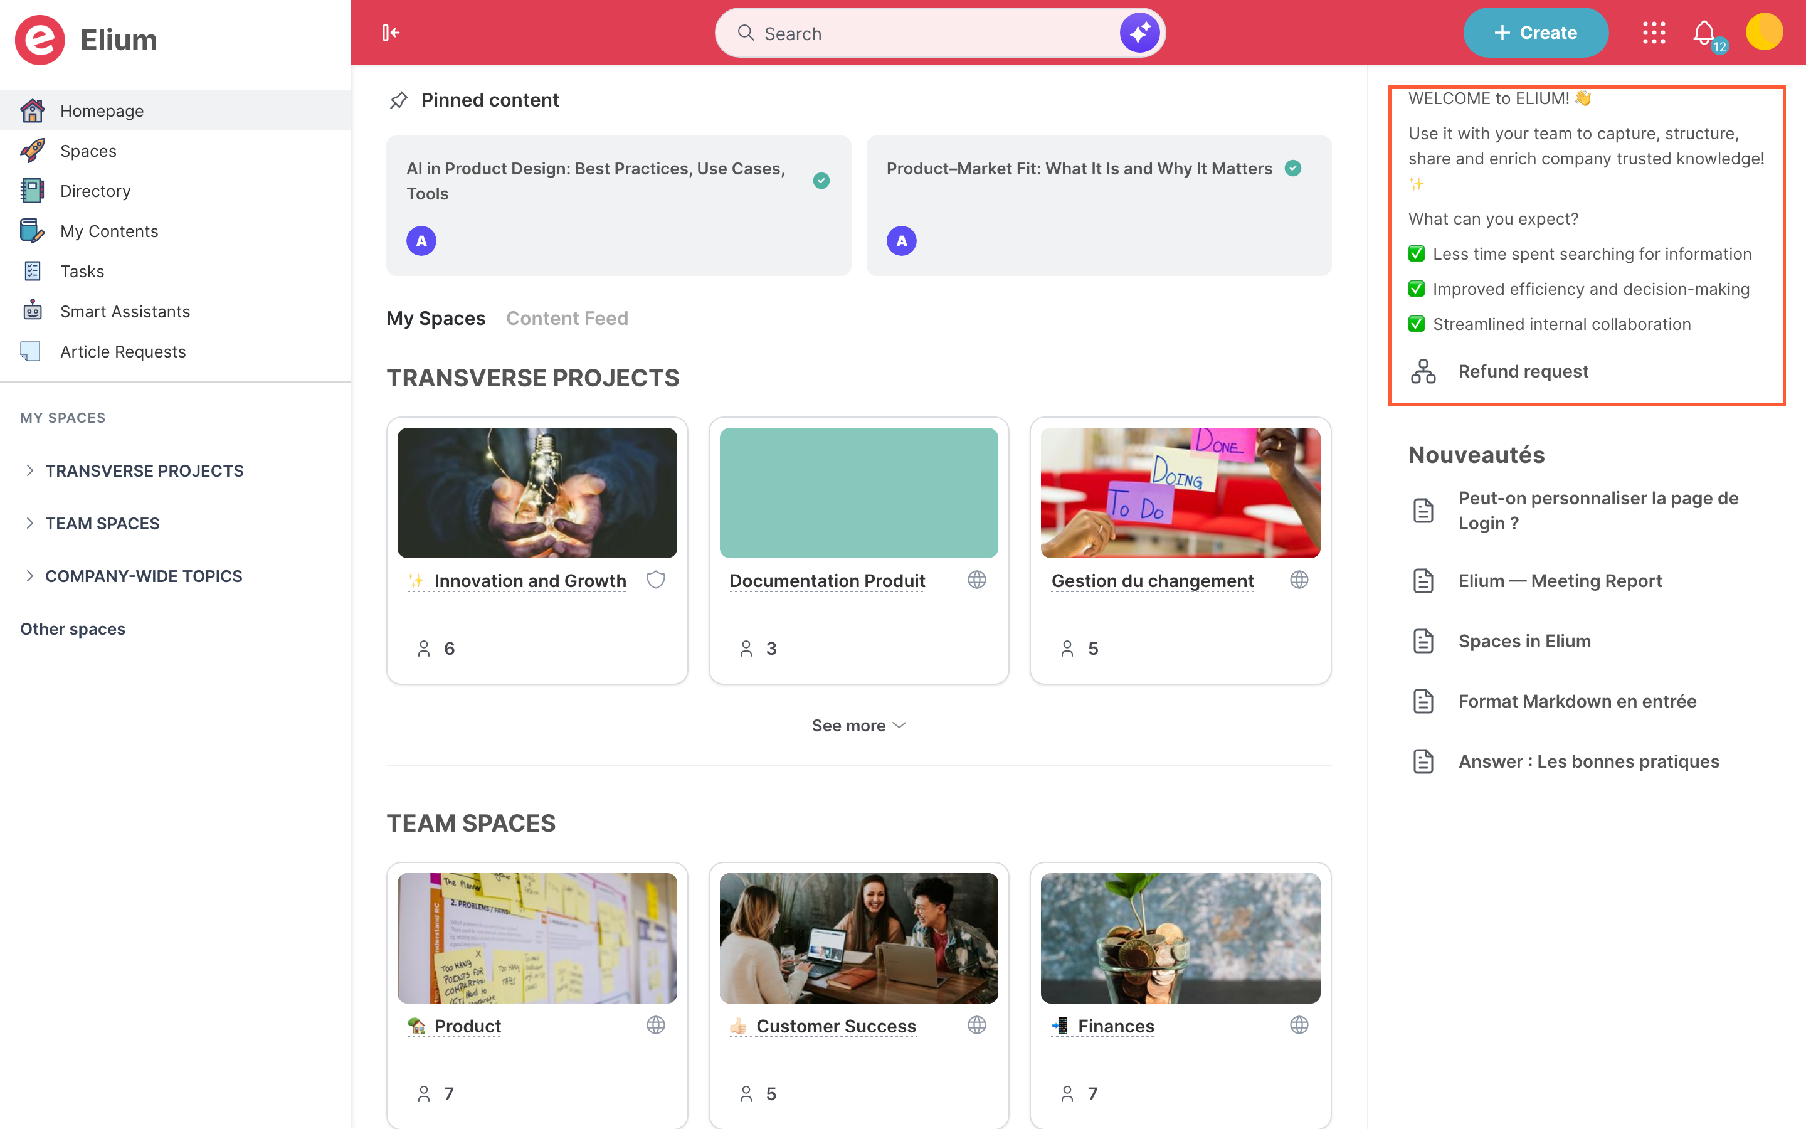This screenshot has width=1806, height=1129.
Task: Click the globe icon on Documentation Produit
Action: (x=977, y=580)
